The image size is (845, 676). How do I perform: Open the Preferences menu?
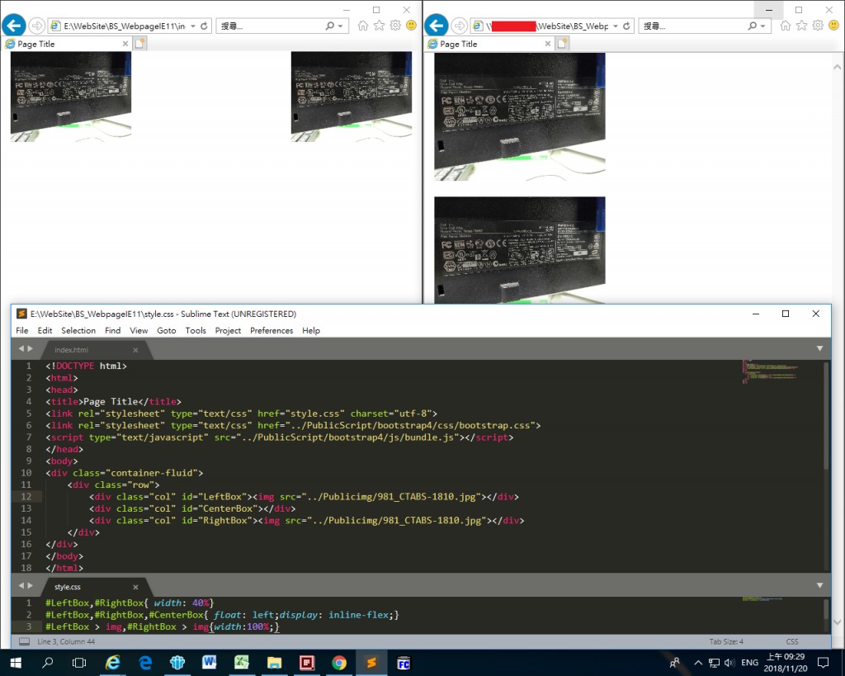(x=271, y=330)
